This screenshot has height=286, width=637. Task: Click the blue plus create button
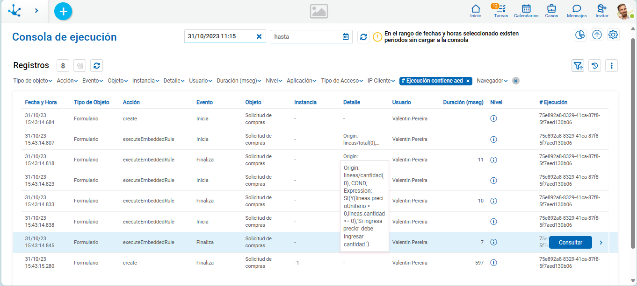point(63,11)
